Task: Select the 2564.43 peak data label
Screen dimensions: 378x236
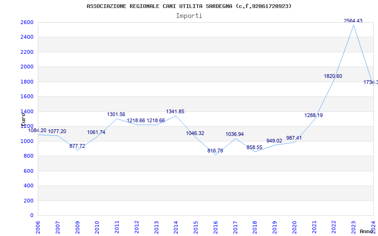Action: [x=353, y=21]
